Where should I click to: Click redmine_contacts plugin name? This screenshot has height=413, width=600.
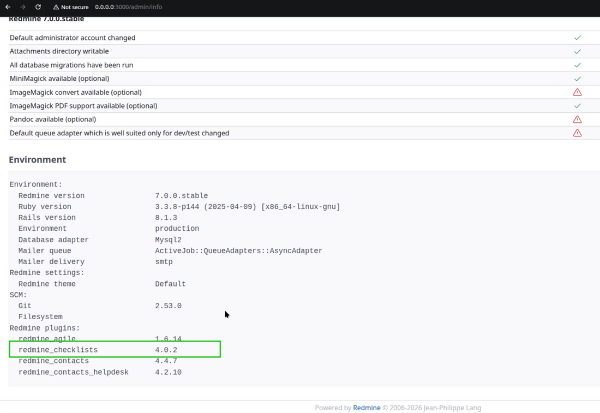(x=53, y=361)
